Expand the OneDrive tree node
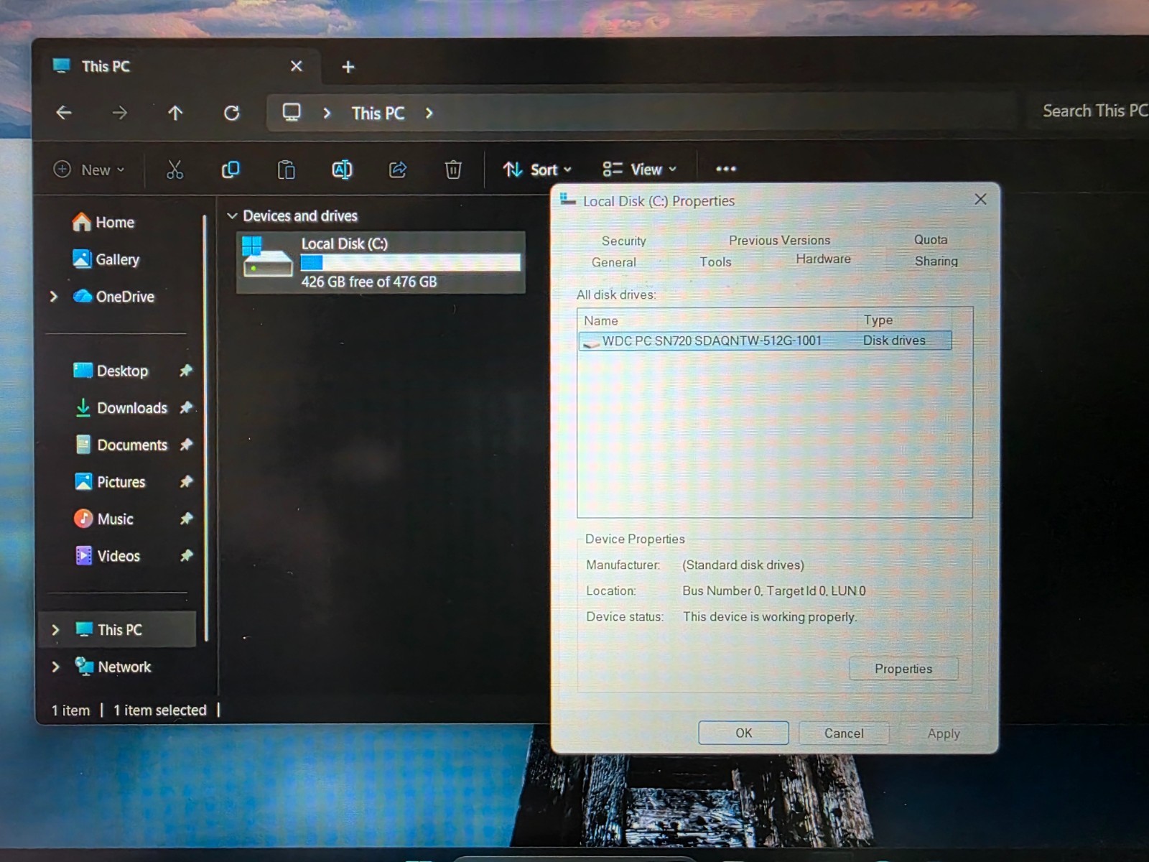This screenshot has width=1149, height=862. (54, 297)
